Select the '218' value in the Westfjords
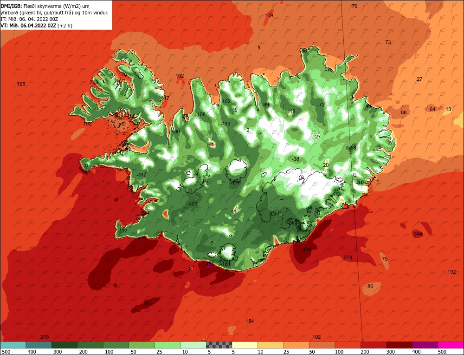The height and width of the screenshot is (355, 464). pos(94,82)
